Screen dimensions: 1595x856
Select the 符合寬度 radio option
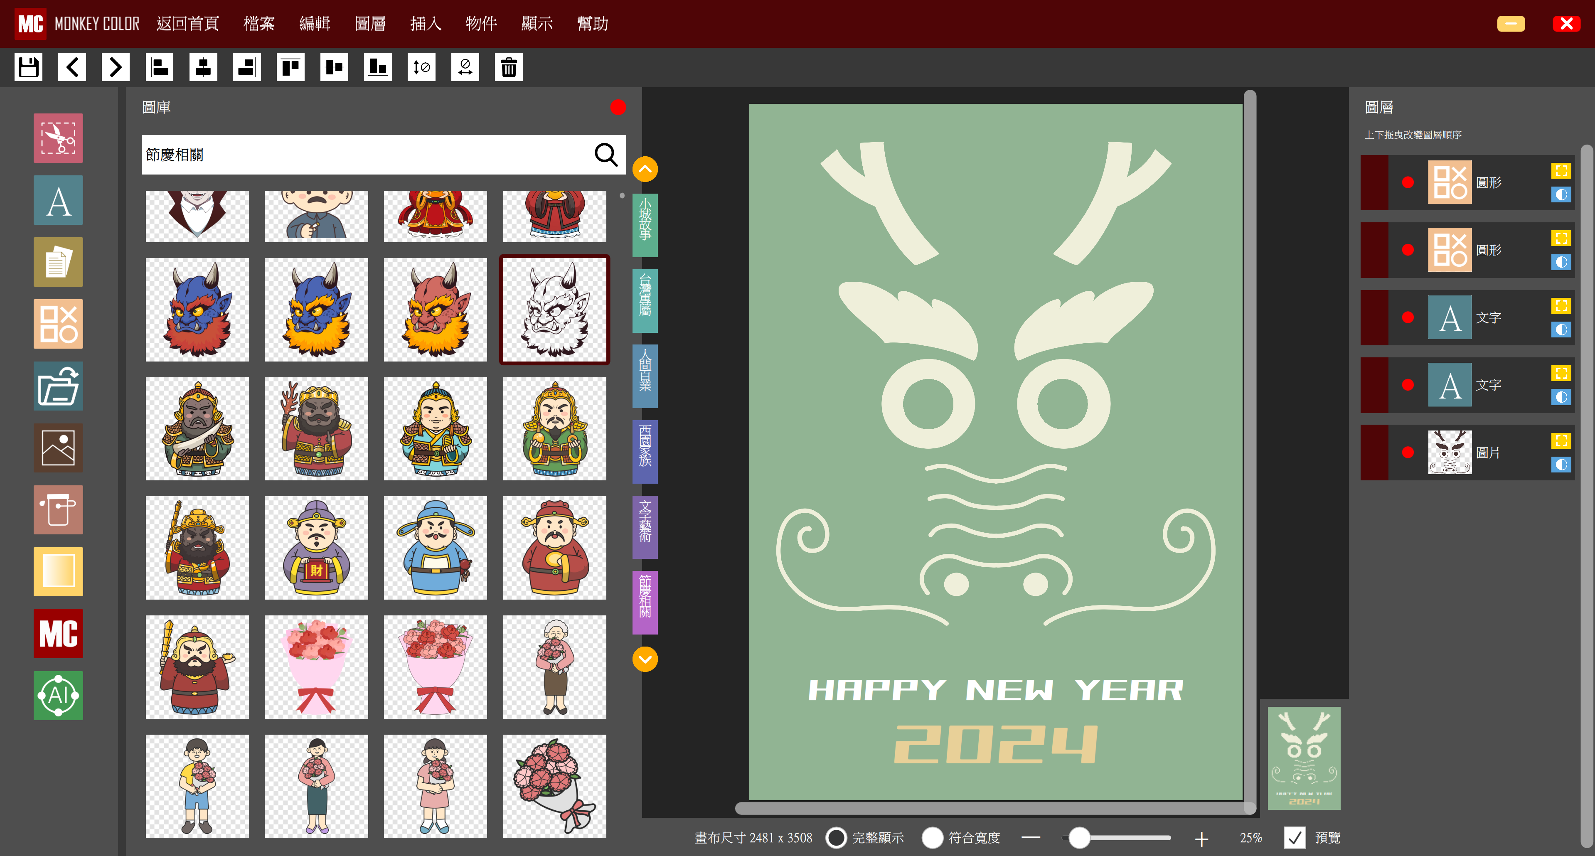933,838
